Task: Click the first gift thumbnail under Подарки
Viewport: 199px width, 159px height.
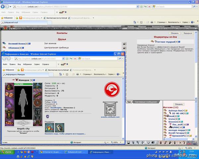Action: (49, 128)
